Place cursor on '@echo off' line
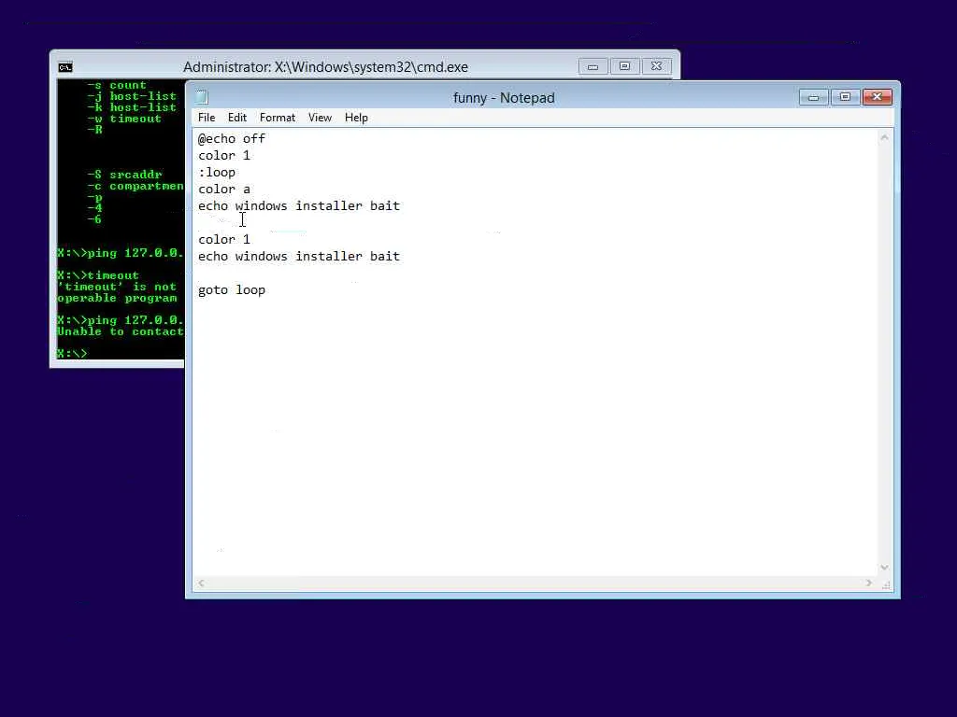 click(x=232, y=139)
